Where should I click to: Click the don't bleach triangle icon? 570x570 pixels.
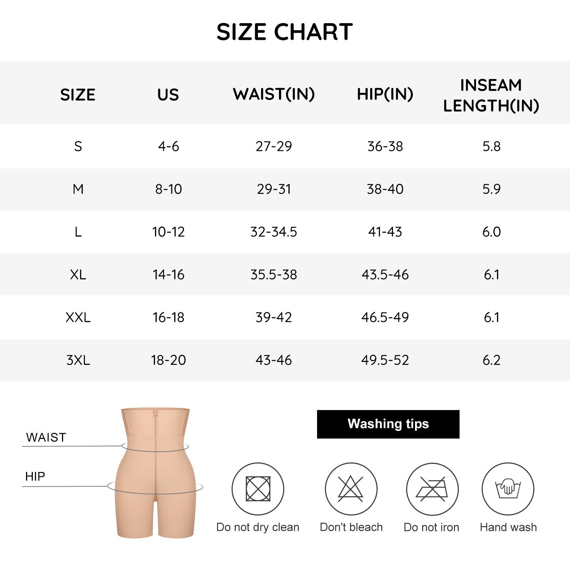[351, 489]
